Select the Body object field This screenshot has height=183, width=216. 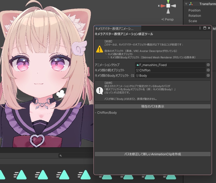(x=171, y=76)
